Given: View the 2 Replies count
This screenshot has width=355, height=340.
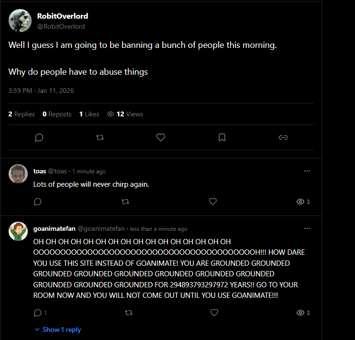Looking at the screenshot, I should [x=22, y=114].
